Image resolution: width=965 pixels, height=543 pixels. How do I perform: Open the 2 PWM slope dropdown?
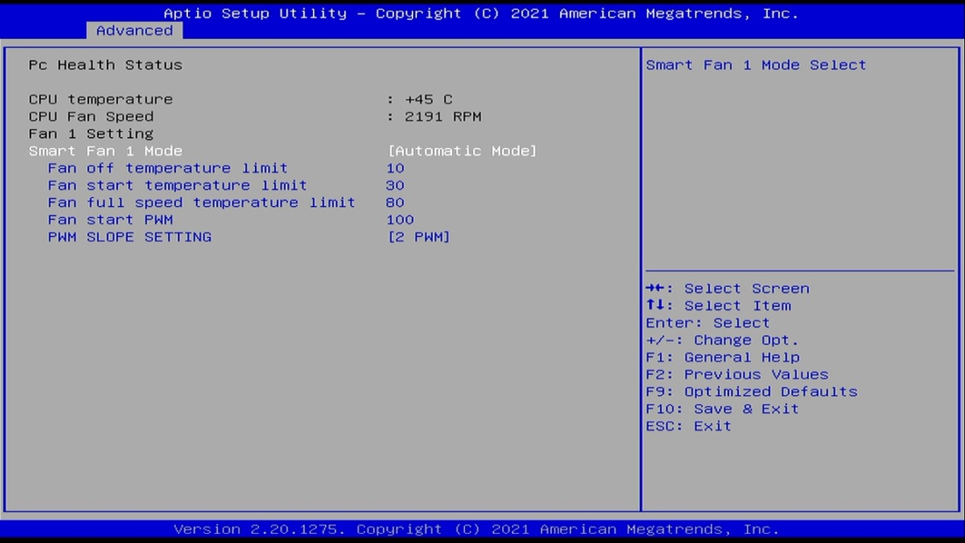(419, 237)
